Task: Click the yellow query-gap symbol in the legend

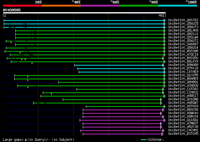Action: (26, 140)
